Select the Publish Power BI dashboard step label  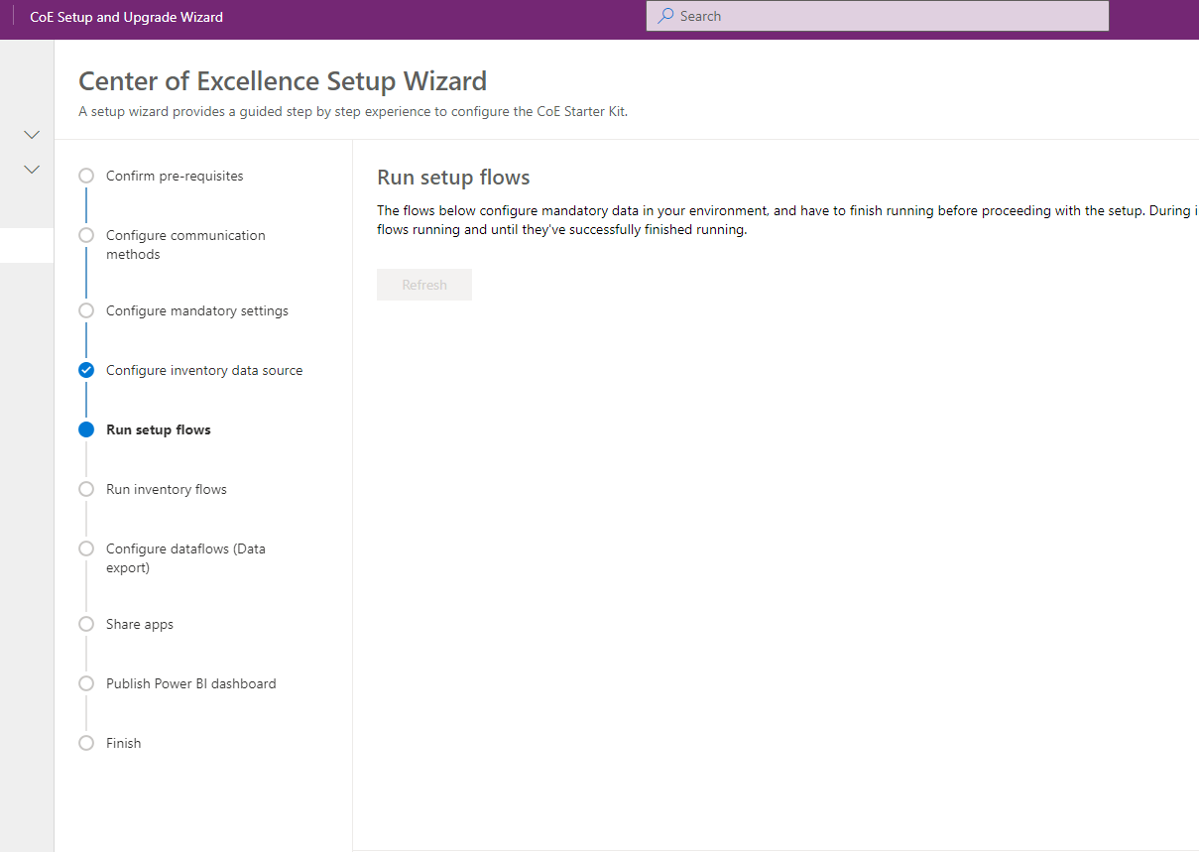(190, 682)
